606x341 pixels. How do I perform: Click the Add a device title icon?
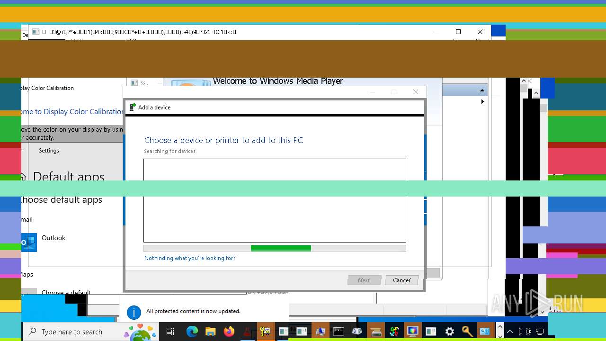pyautogui.click(x=133, y=107)
